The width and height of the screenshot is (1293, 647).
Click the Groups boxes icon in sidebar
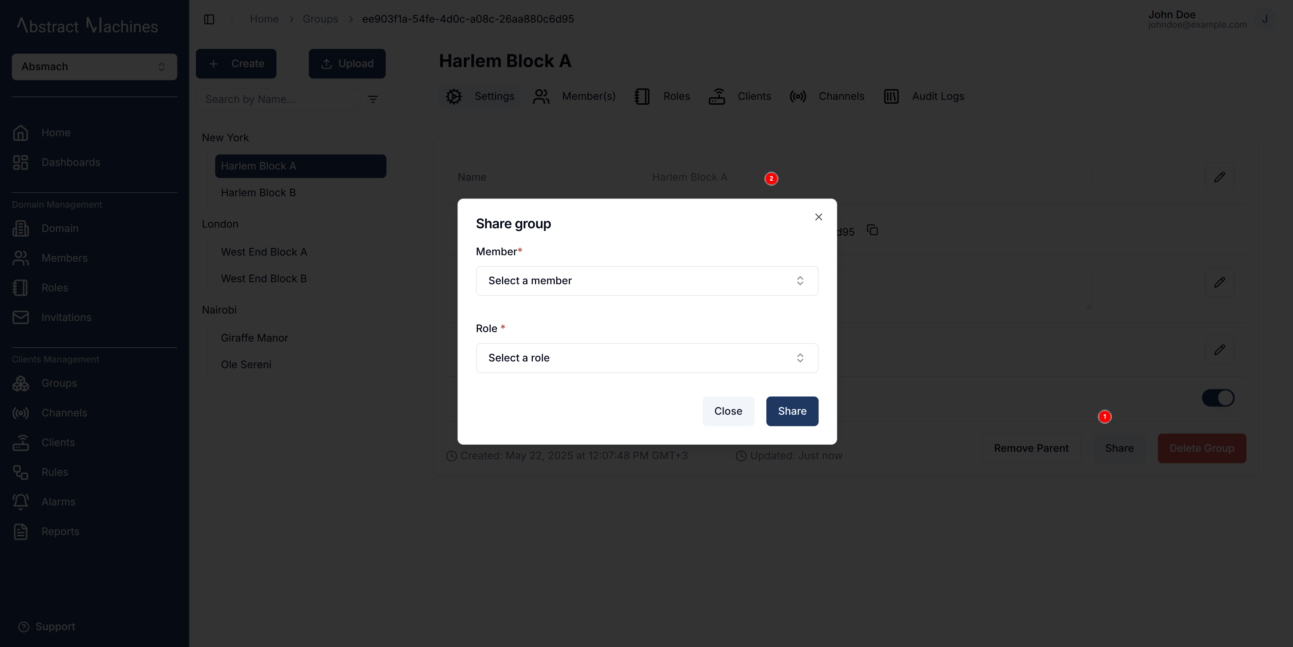pos(21,383)
